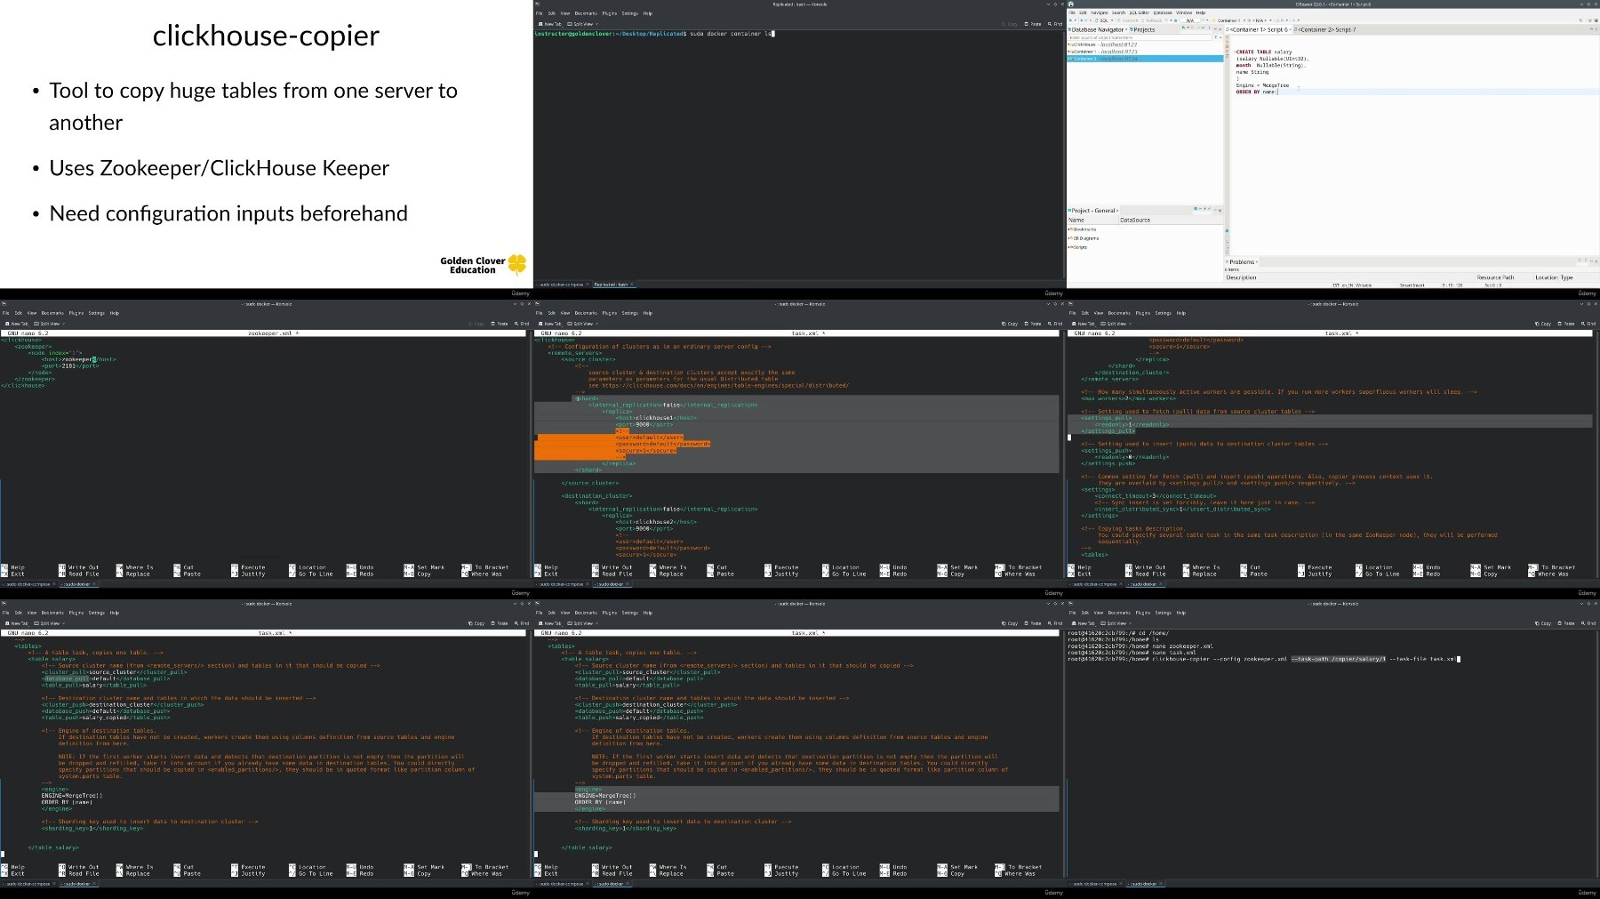This screenshot has height=899, width=1600.
Task: Switch to Projects tab in DBeaver
Action: point(1143,29)
